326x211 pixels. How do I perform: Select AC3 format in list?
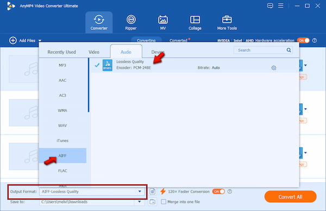(62, 95)
